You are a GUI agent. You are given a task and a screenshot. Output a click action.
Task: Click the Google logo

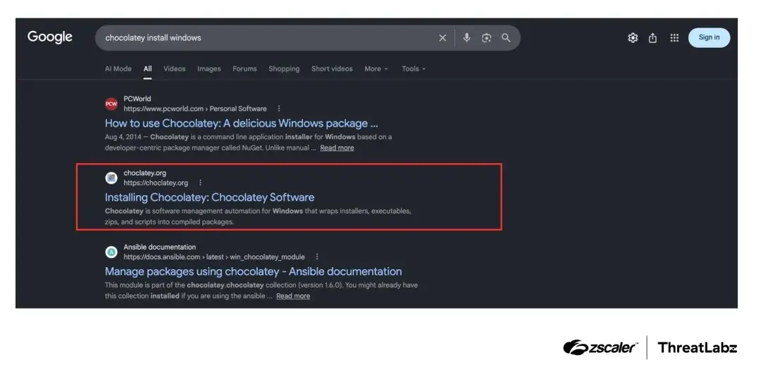coord(50,37)
